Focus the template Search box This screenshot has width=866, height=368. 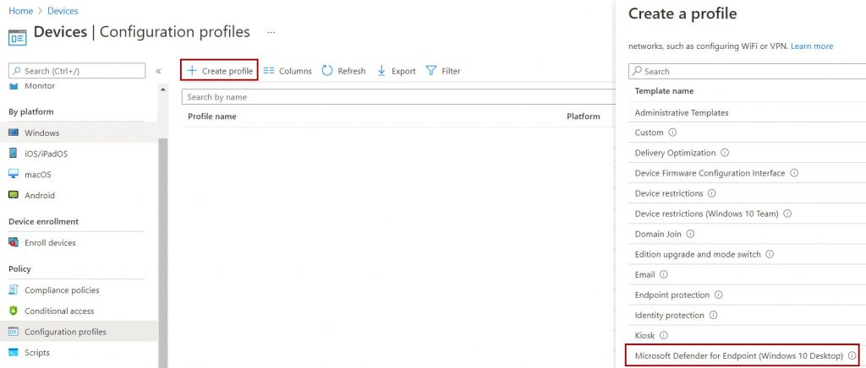pyautogui.click(x=748, y=71)
